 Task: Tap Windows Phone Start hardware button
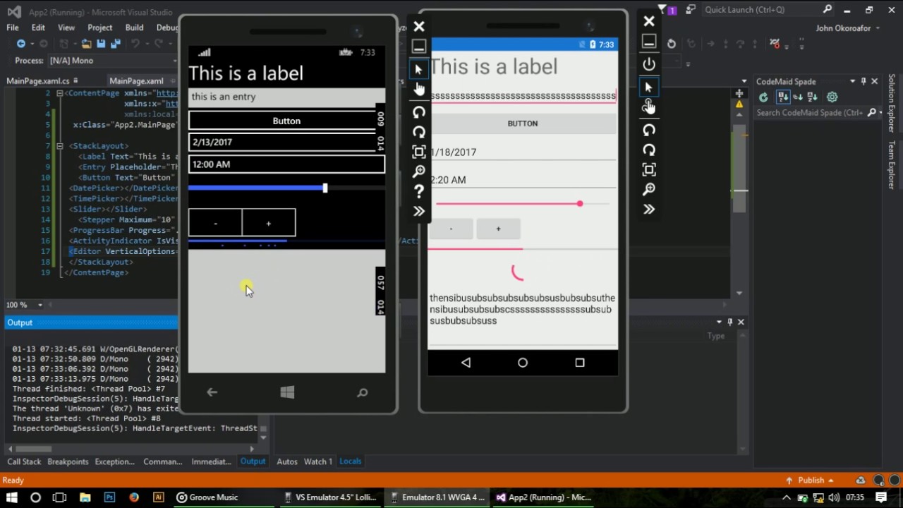point(287,392)
